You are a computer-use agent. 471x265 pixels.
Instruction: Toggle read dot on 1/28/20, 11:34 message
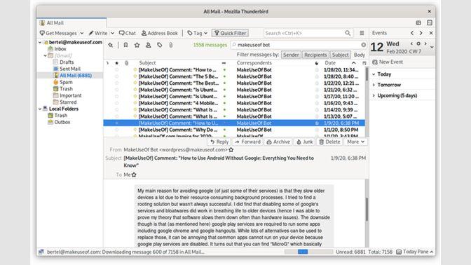coord(224,69)
